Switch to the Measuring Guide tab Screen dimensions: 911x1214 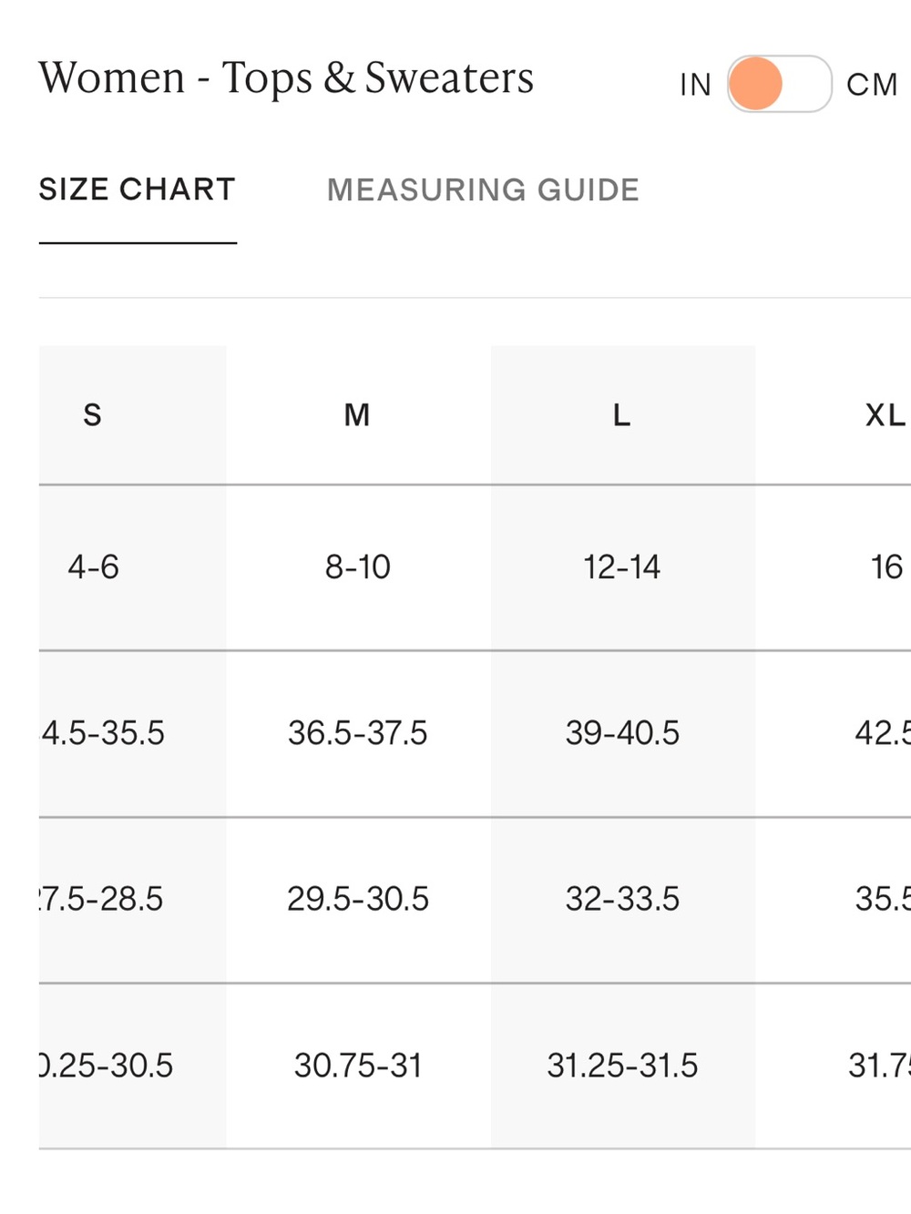[x=483, y=189]
